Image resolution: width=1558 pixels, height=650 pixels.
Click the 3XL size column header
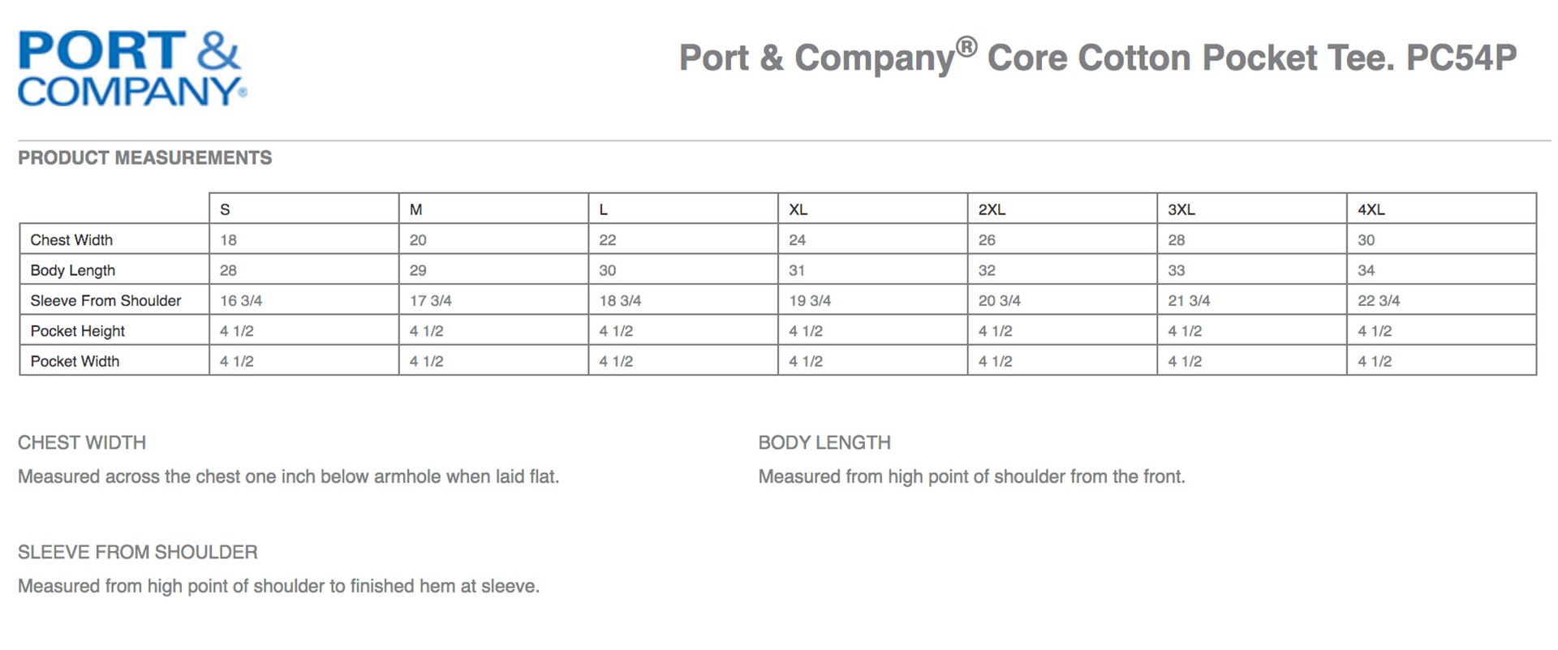[1181, 209]
